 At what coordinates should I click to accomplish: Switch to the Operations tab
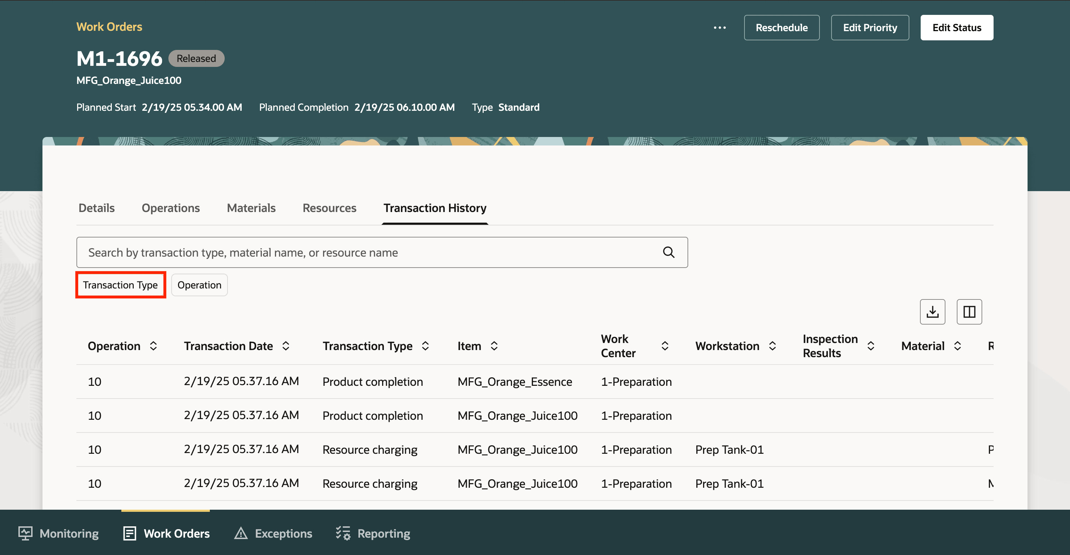[x=170, y=208]
